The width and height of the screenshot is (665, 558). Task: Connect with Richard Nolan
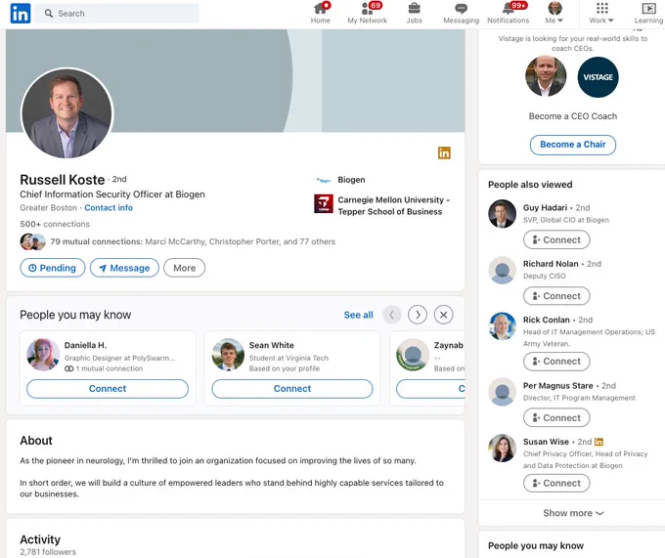pos(556,296)
